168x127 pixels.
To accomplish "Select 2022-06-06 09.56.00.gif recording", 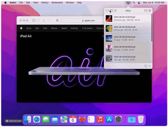I will [x=128, y=48].
